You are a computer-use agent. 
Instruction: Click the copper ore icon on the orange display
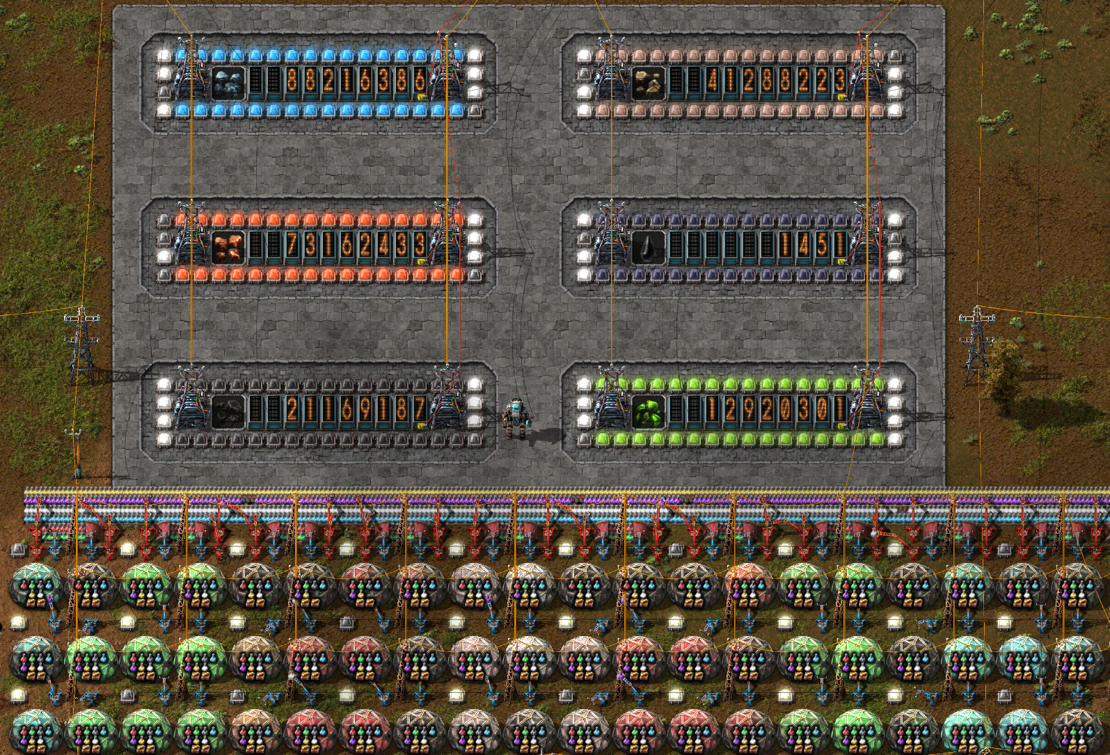pos(228,247)
